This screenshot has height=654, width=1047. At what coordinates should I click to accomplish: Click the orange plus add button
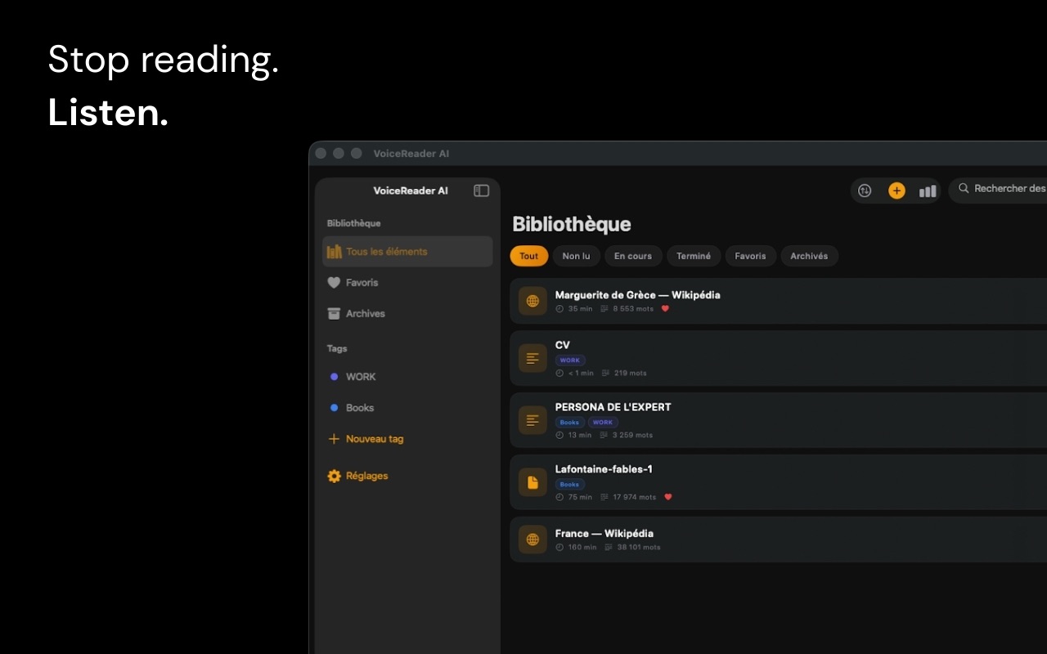click(896, 190)
